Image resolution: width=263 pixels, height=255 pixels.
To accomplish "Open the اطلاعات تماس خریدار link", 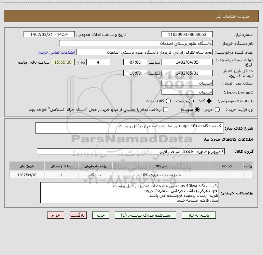I will [x=56, y=52].
